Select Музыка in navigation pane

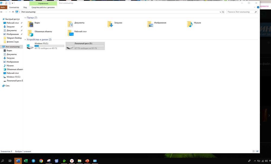pyautogui.click(x=10, y=66)
